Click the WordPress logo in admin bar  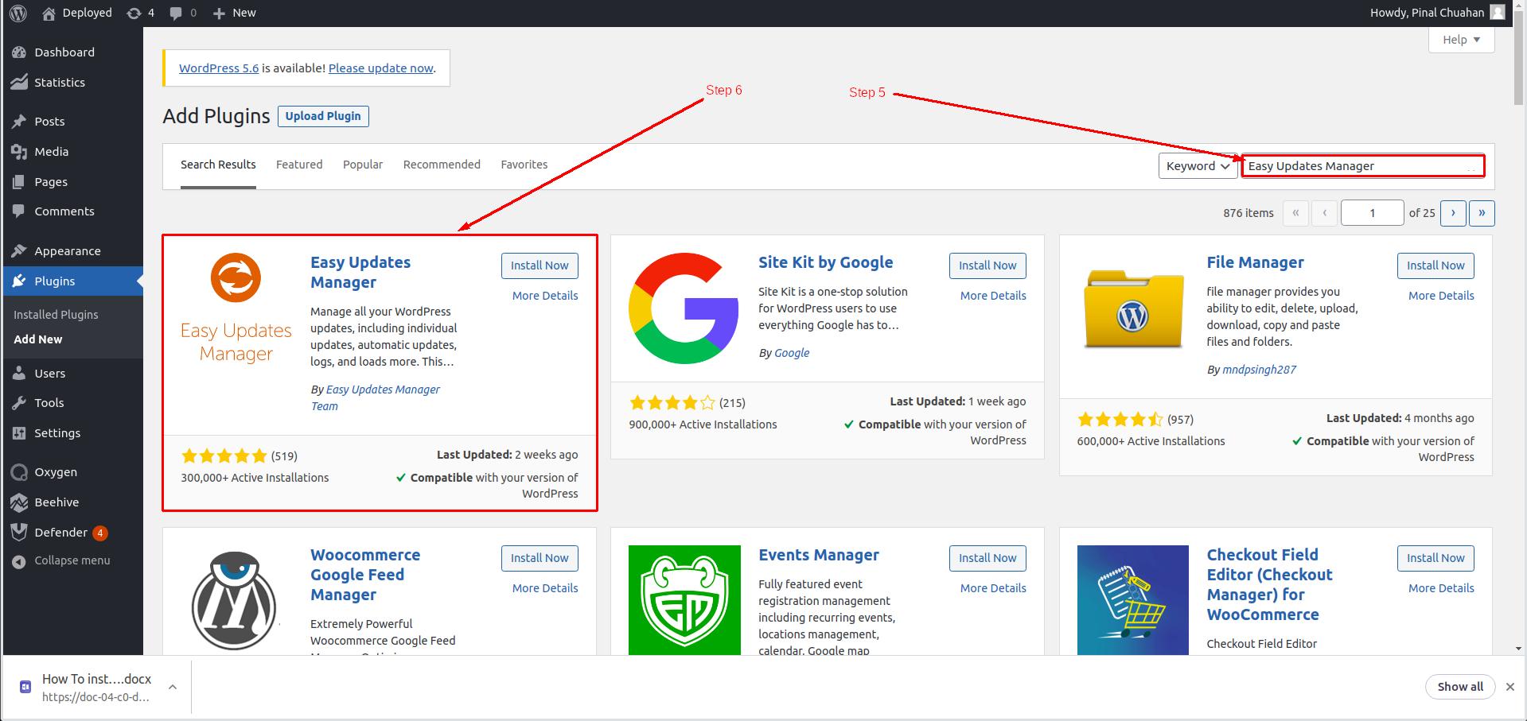(18, 13)
